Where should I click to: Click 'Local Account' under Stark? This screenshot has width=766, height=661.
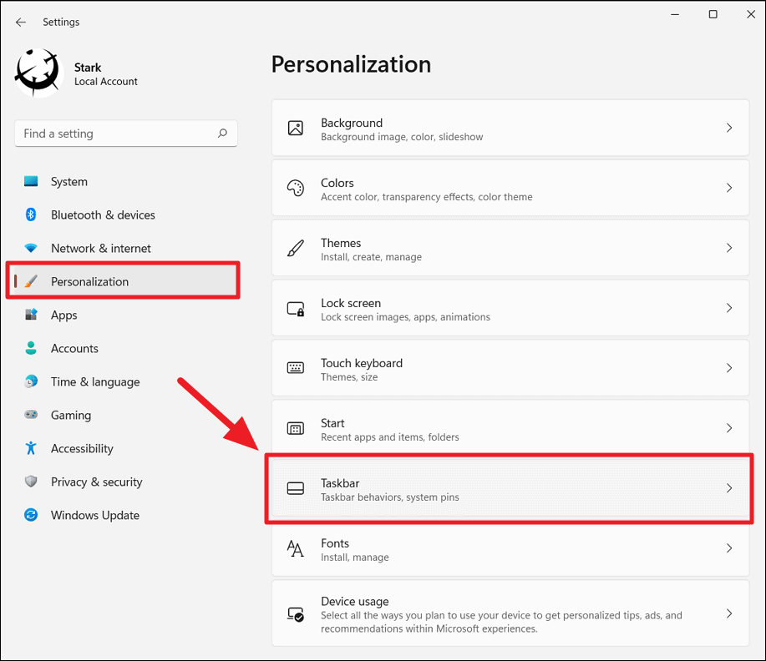(x=106, y=82)
